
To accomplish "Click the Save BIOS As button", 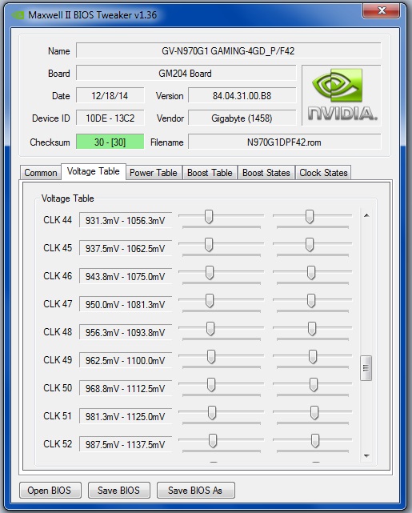I will [x=195, y=490].
